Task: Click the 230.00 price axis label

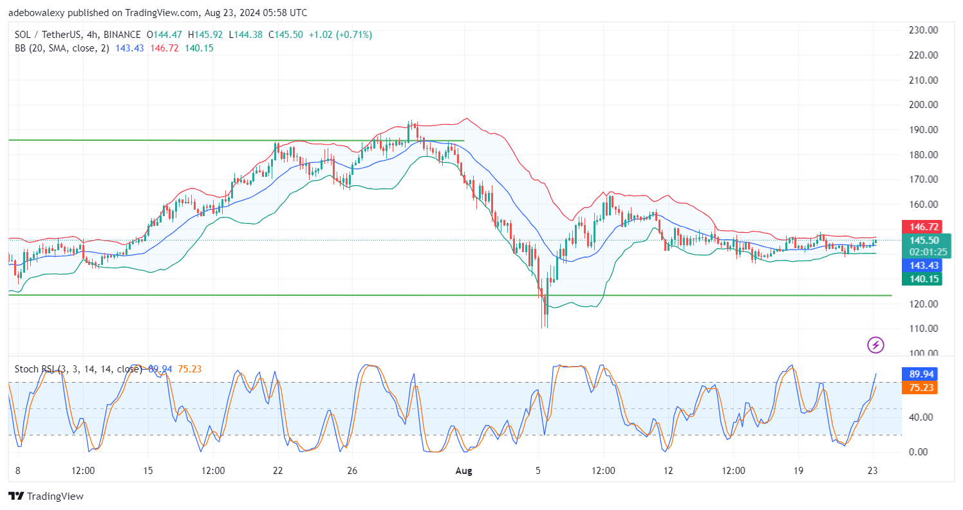Action: (x=922, y=30)
